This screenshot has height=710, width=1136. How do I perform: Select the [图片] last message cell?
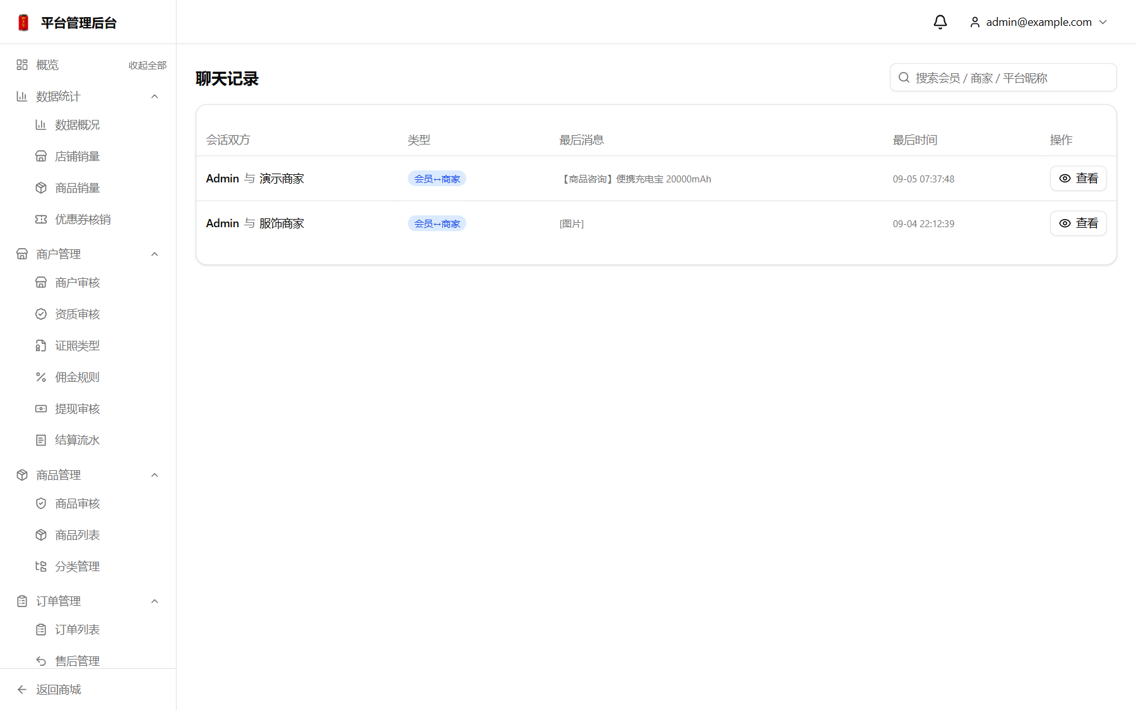pyautogui.click(x=572, y=223)
